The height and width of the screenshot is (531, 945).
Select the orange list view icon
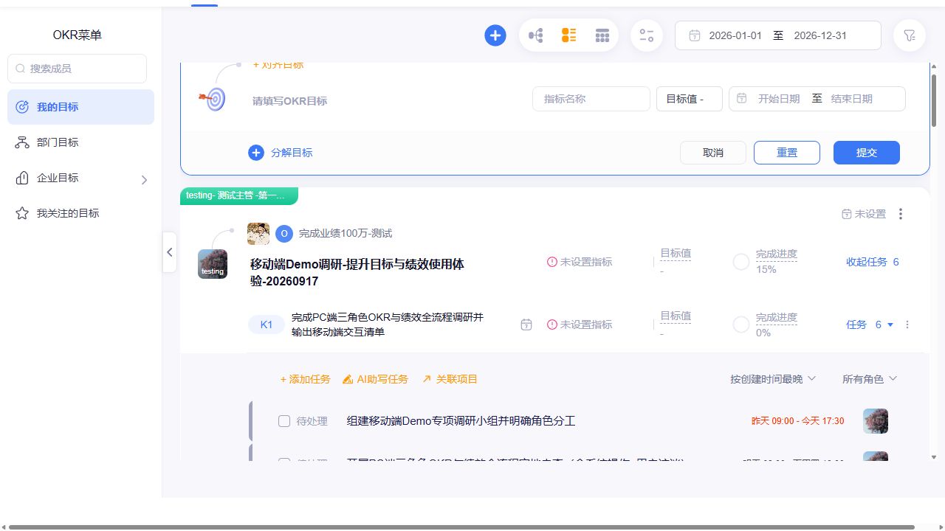pyautogui.click(x=568, y=35)
